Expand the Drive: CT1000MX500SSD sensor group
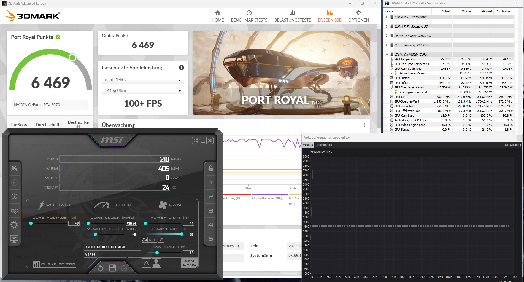The height and width of the screenshot is (282, 524). [x=387, y=36]
